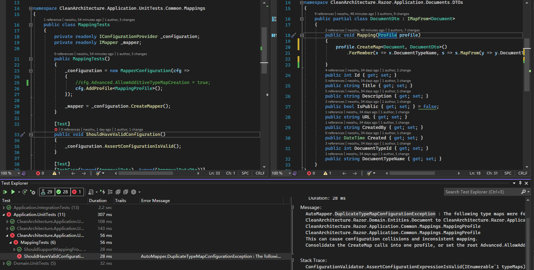This screenshot has height=270, width=534.
Task: Expand ShouldSupportMappingFro... test node
Action: click(14, 249)
